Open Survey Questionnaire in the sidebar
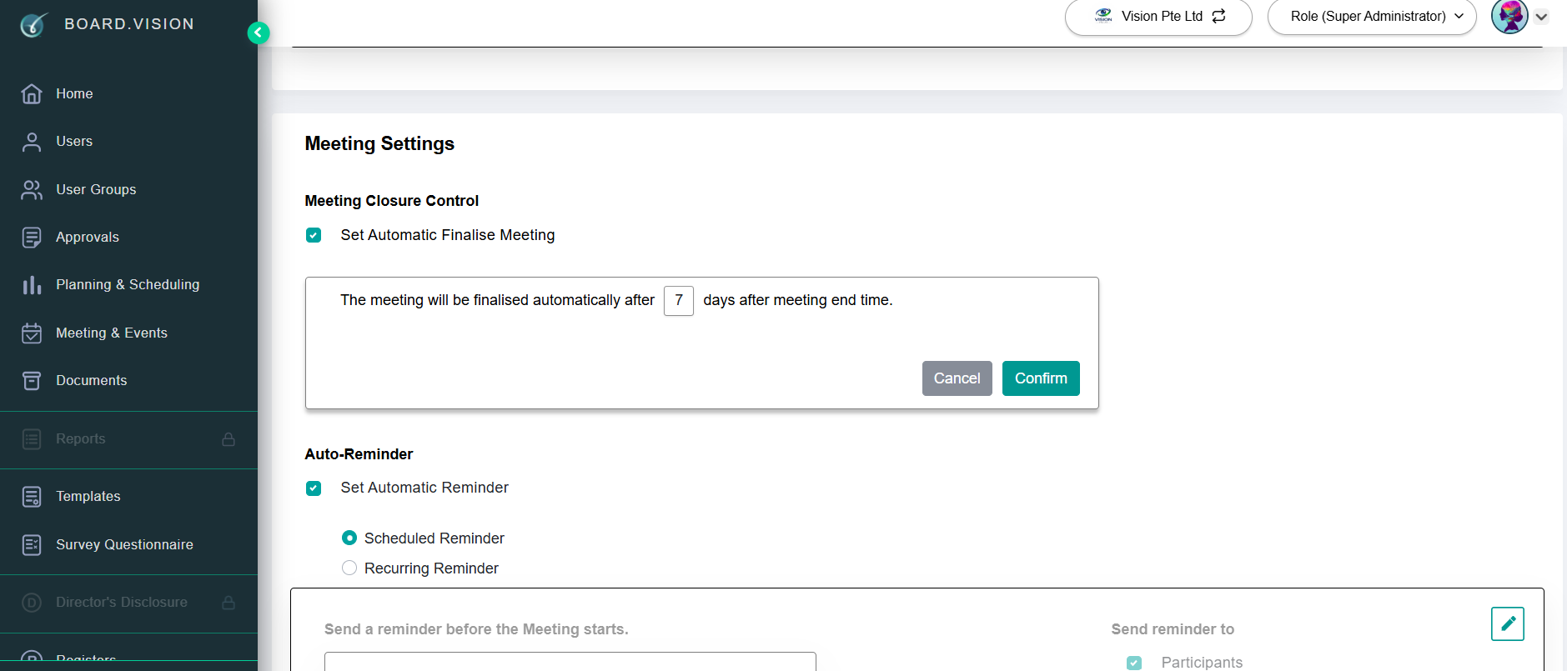 coord(108,545)
